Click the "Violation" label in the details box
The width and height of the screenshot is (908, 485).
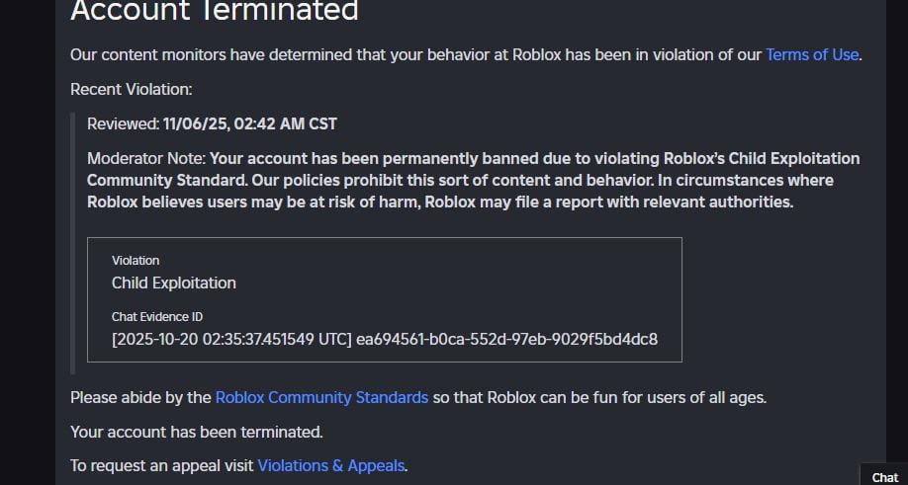136,261
